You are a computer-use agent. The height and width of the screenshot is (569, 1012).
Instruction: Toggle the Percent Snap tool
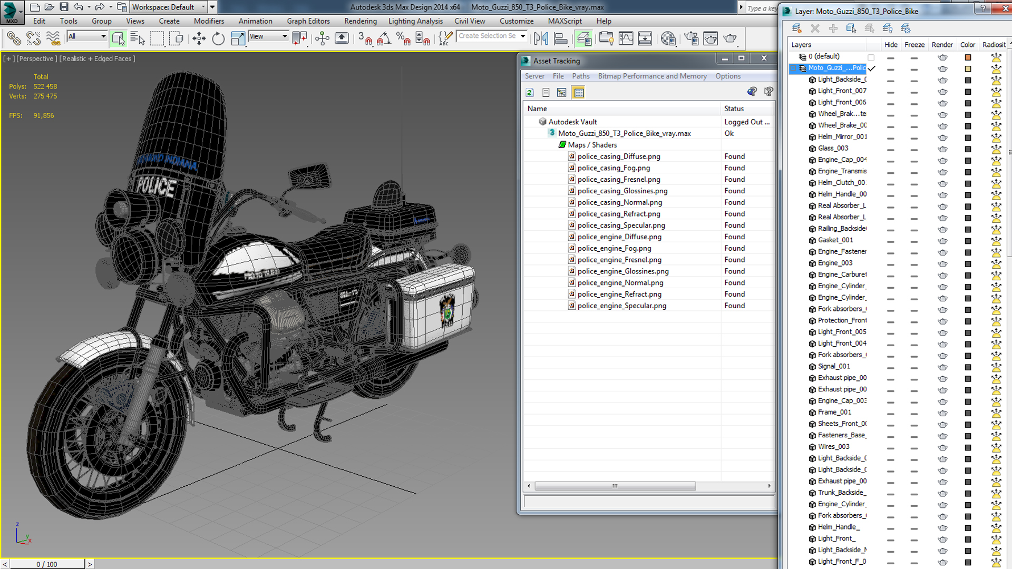pos(403,38)
